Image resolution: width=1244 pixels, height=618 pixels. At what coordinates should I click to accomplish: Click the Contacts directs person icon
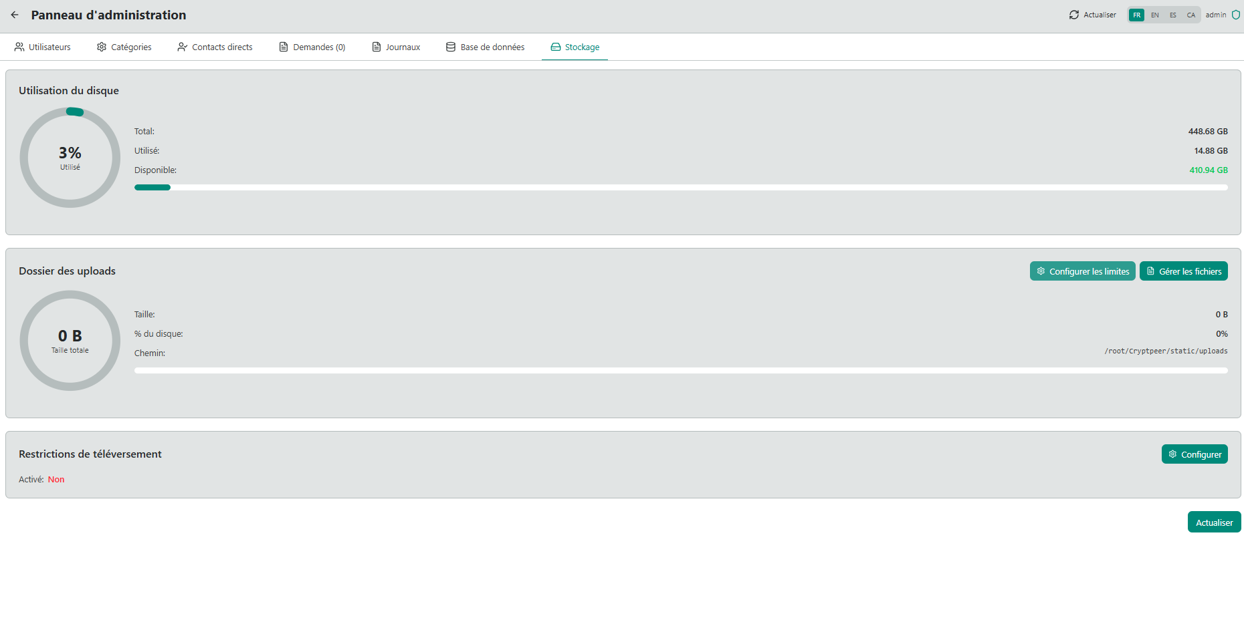[182, 47]
